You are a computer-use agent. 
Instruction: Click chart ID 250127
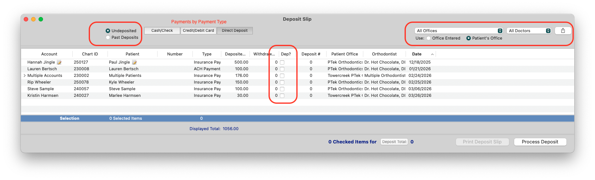81,62
